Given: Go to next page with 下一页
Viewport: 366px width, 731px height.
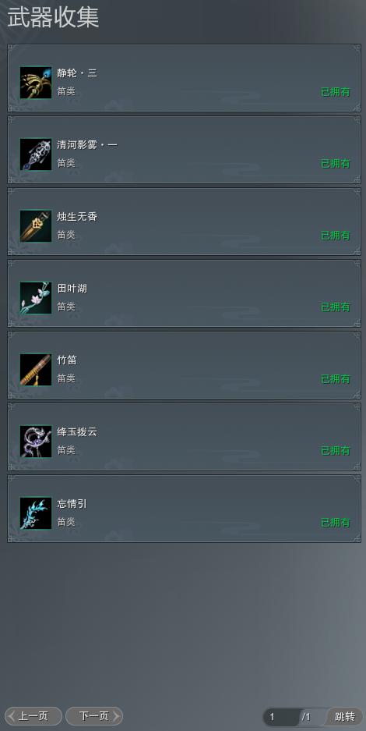Looking at the screenshot, I should [x=94, y=716].
